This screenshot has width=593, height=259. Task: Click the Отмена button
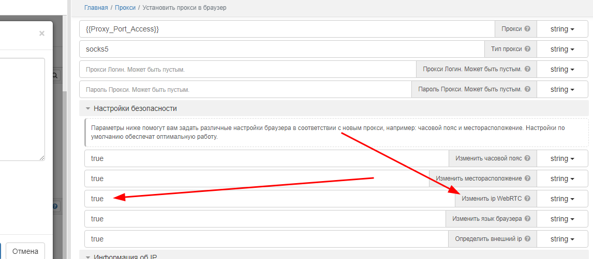(25, 251)
